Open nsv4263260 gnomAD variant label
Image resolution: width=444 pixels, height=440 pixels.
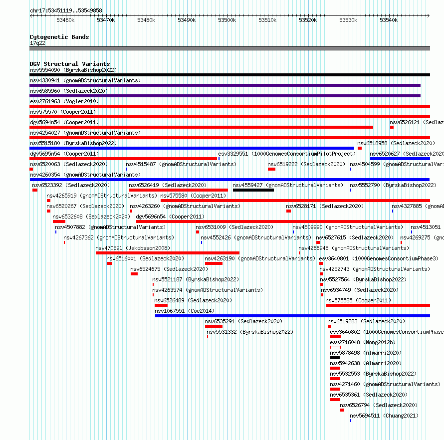[x=185, y=206]
